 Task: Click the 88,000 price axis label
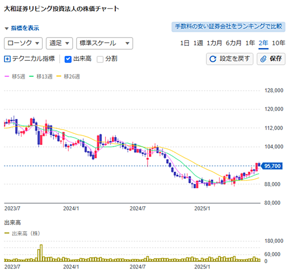tap(272, 184)
